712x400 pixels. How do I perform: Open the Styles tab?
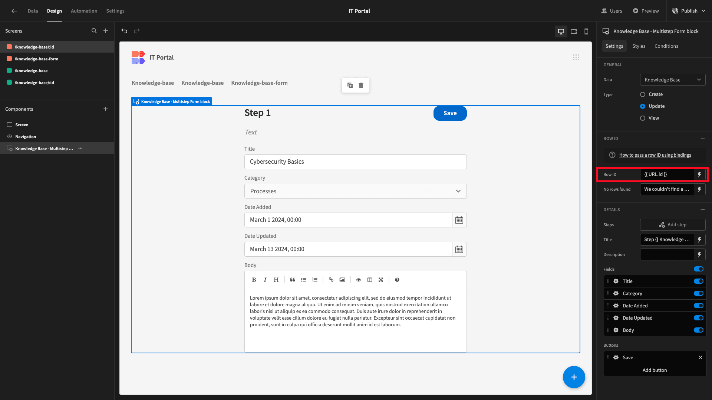pyautogui.click(x=639, y=46)
